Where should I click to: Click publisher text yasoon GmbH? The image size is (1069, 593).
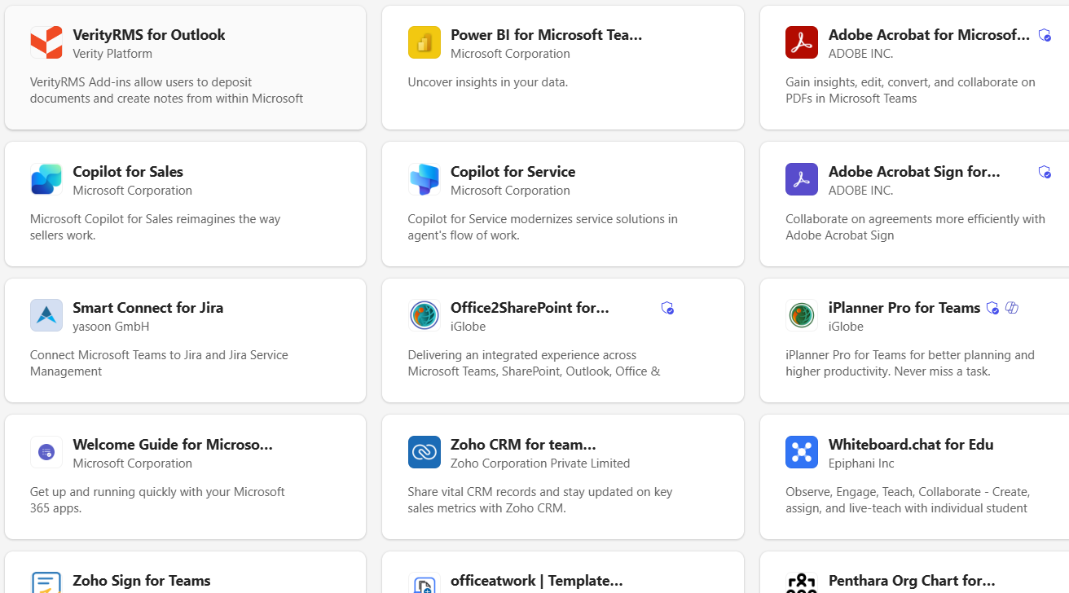point(111,327)
